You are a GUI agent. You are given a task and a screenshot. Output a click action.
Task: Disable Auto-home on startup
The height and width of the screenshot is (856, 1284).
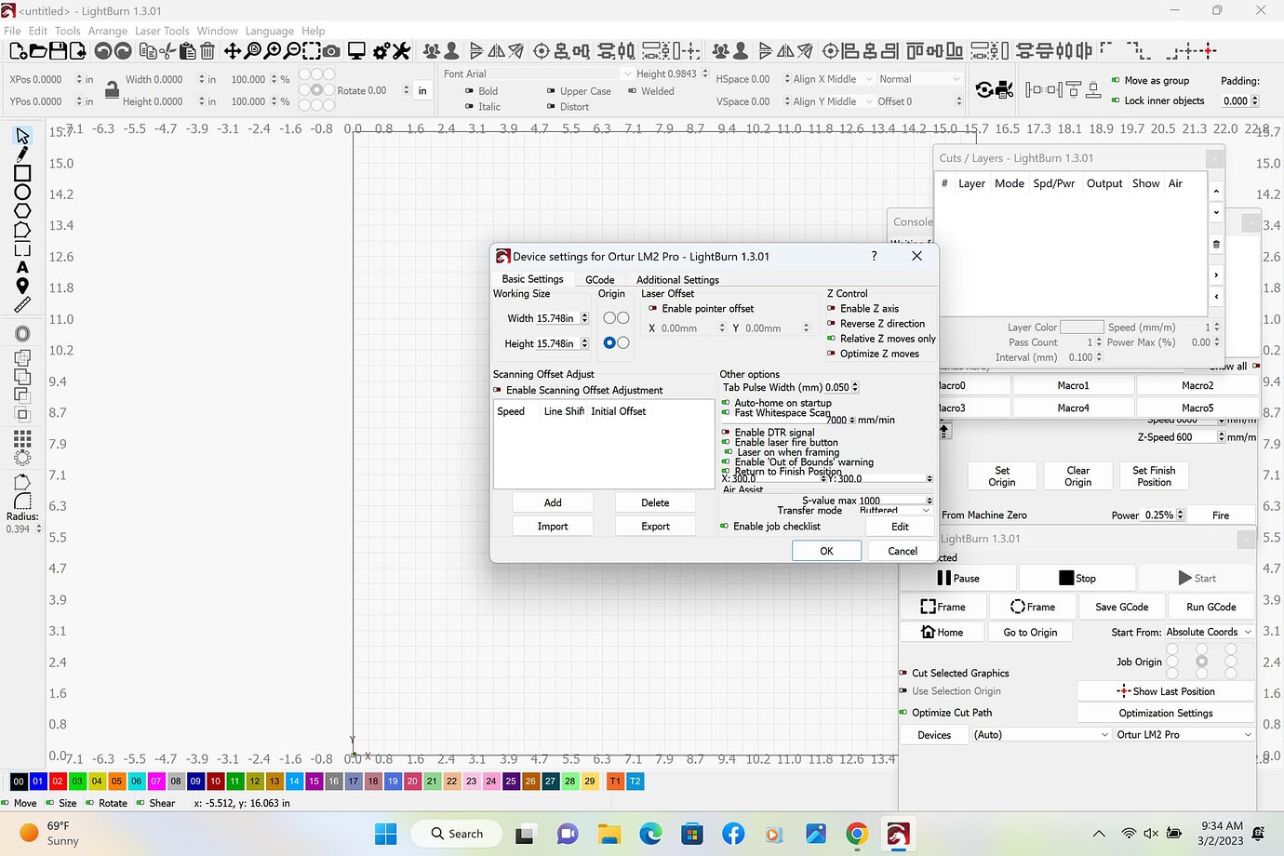726,403
